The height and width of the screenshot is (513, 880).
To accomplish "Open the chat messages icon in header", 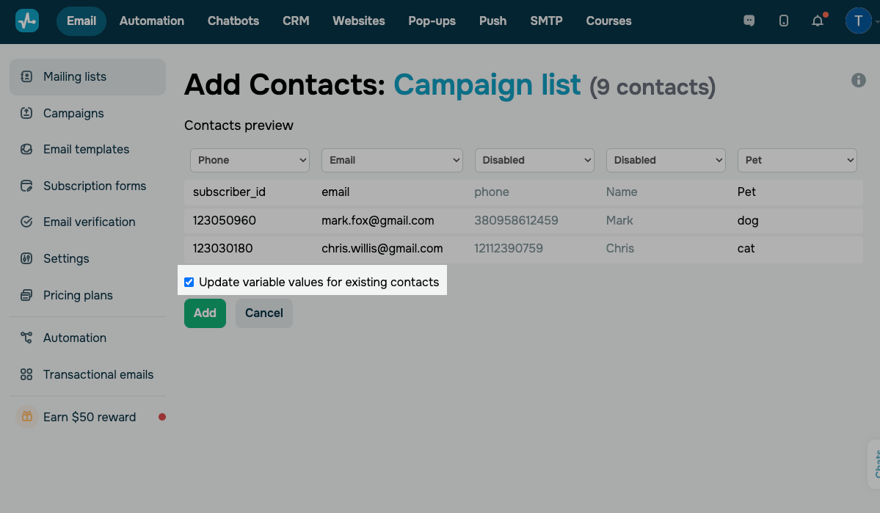I will 749,21.
